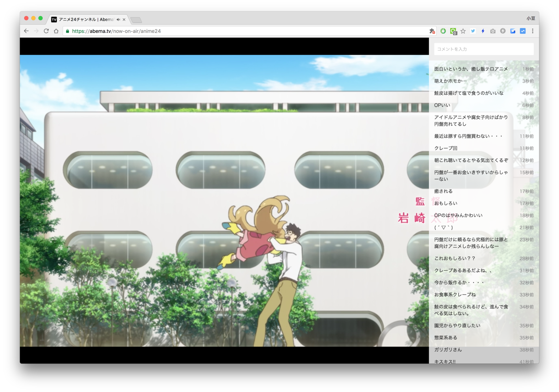Maximize the Chrome window with green button
This screenshot has height=392, width=559.
pyautogui.click(x=41, y=18)
